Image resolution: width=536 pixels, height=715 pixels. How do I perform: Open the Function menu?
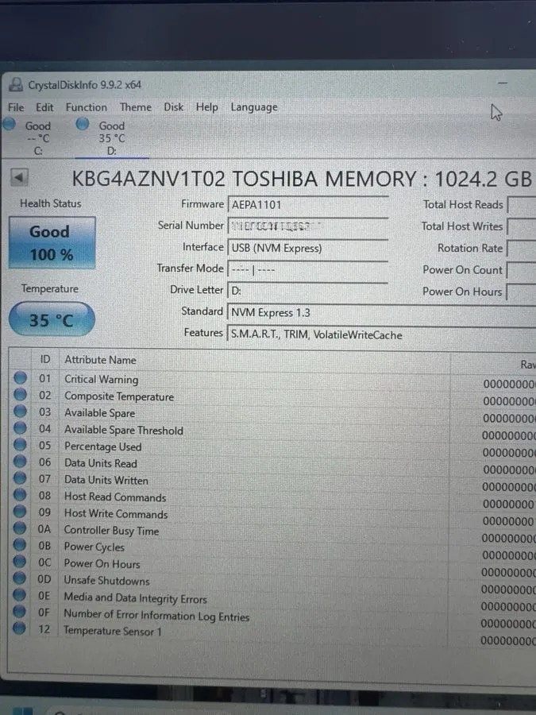(x=86, y=107)
